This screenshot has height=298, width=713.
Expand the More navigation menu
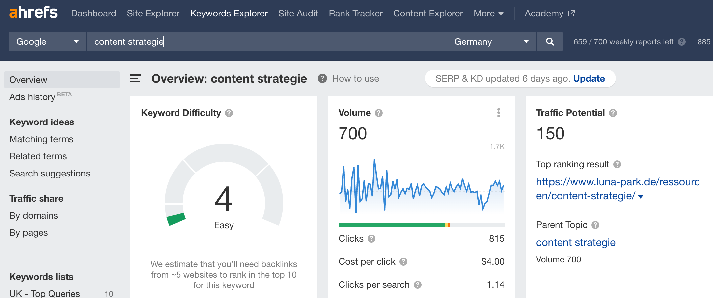pyautogui.click(x=488, y=14)
